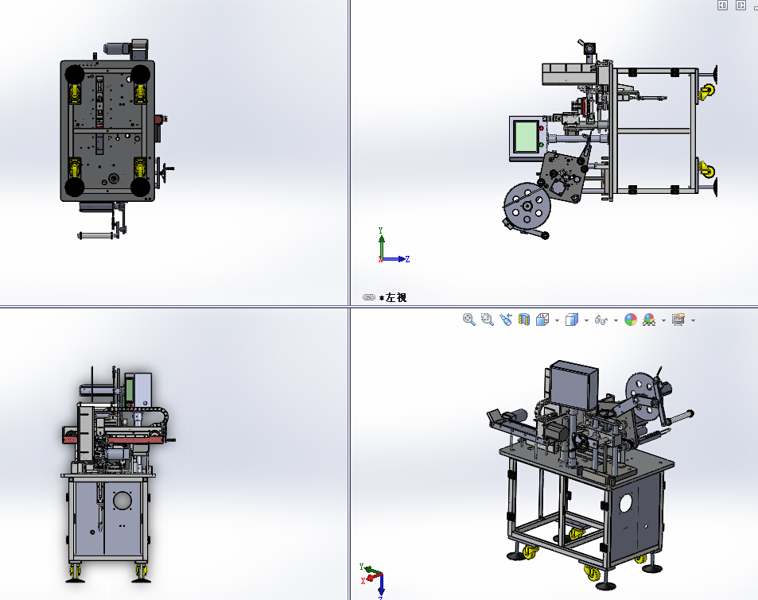Screen dimensions: 758x600
Task: Open the View Settings dropdown arrow
Action: (x=694, y=321)
